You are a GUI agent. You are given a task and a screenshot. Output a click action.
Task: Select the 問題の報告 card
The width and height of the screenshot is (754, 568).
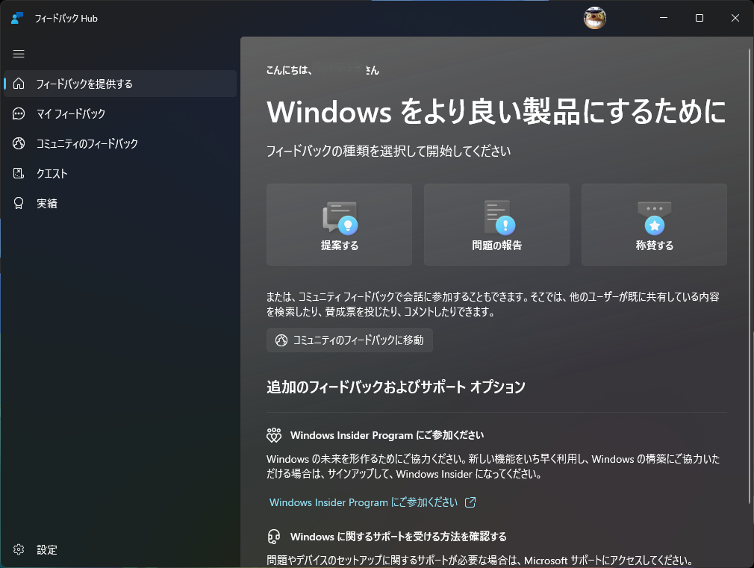click(496, 224)
